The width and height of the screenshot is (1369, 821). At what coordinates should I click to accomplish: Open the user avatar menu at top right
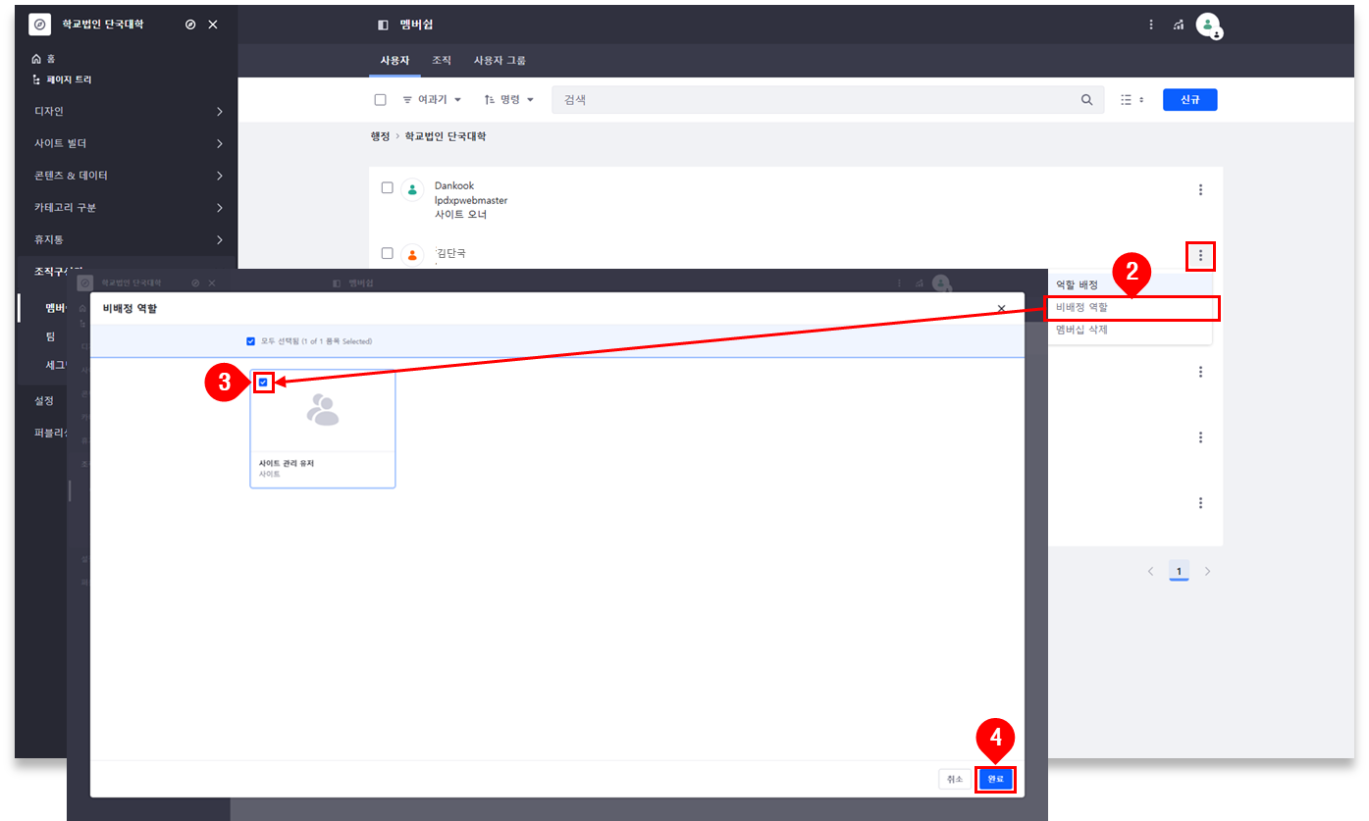(1208, 26)
